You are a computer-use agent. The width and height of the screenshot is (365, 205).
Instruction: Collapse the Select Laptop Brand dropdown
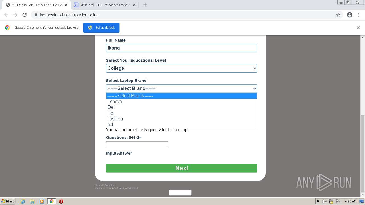click(x=182, y=89)
